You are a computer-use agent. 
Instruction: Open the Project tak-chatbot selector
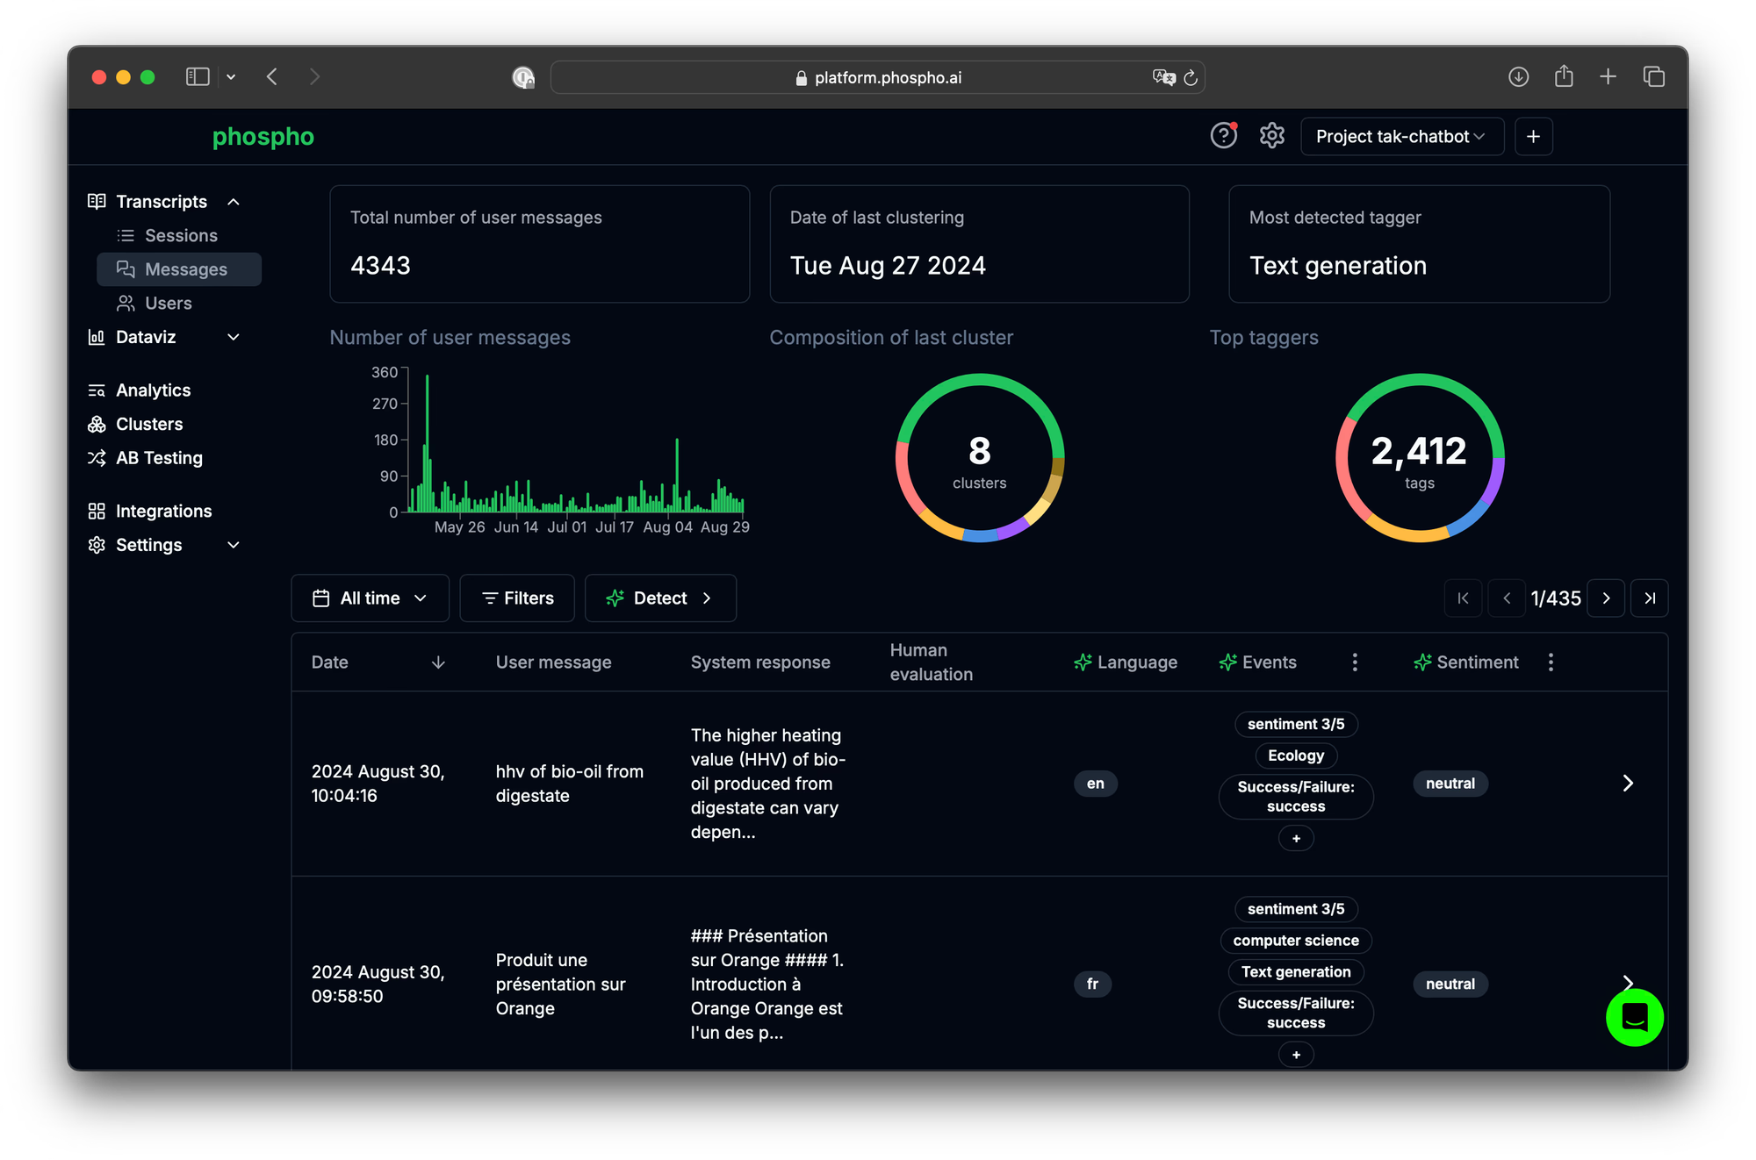(x=1401, y=136)
